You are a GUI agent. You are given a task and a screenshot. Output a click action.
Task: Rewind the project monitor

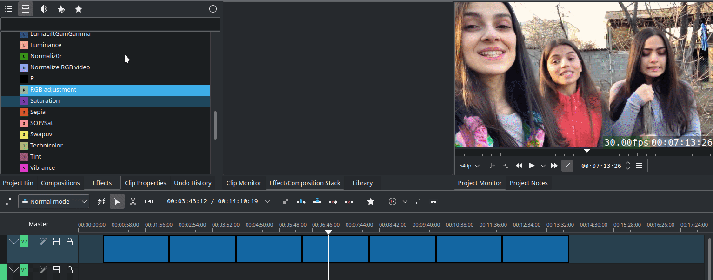[520, 166]
